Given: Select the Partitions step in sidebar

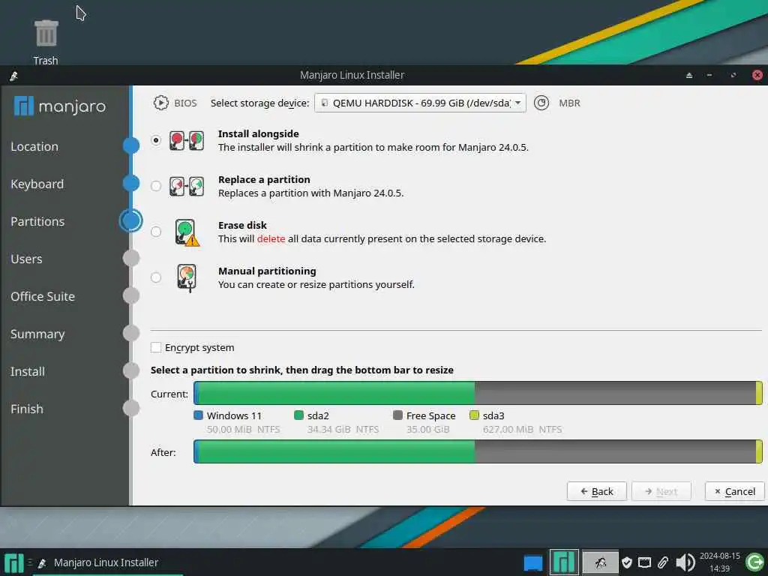Looking at the screenshot, I should click(37, 221).
